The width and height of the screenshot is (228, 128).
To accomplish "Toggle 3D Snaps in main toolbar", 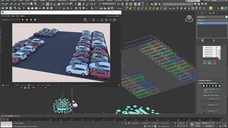I will click(x=84, y=4).
